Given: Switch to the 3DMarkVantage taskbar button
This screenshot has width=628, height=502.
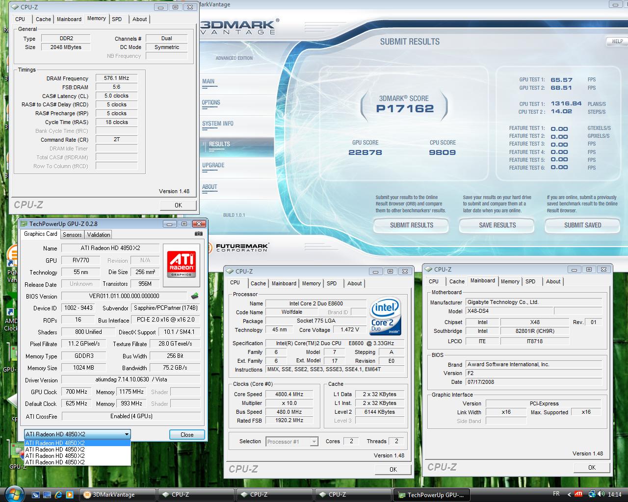Looking at the screenshot, I should tap(118, 494).
